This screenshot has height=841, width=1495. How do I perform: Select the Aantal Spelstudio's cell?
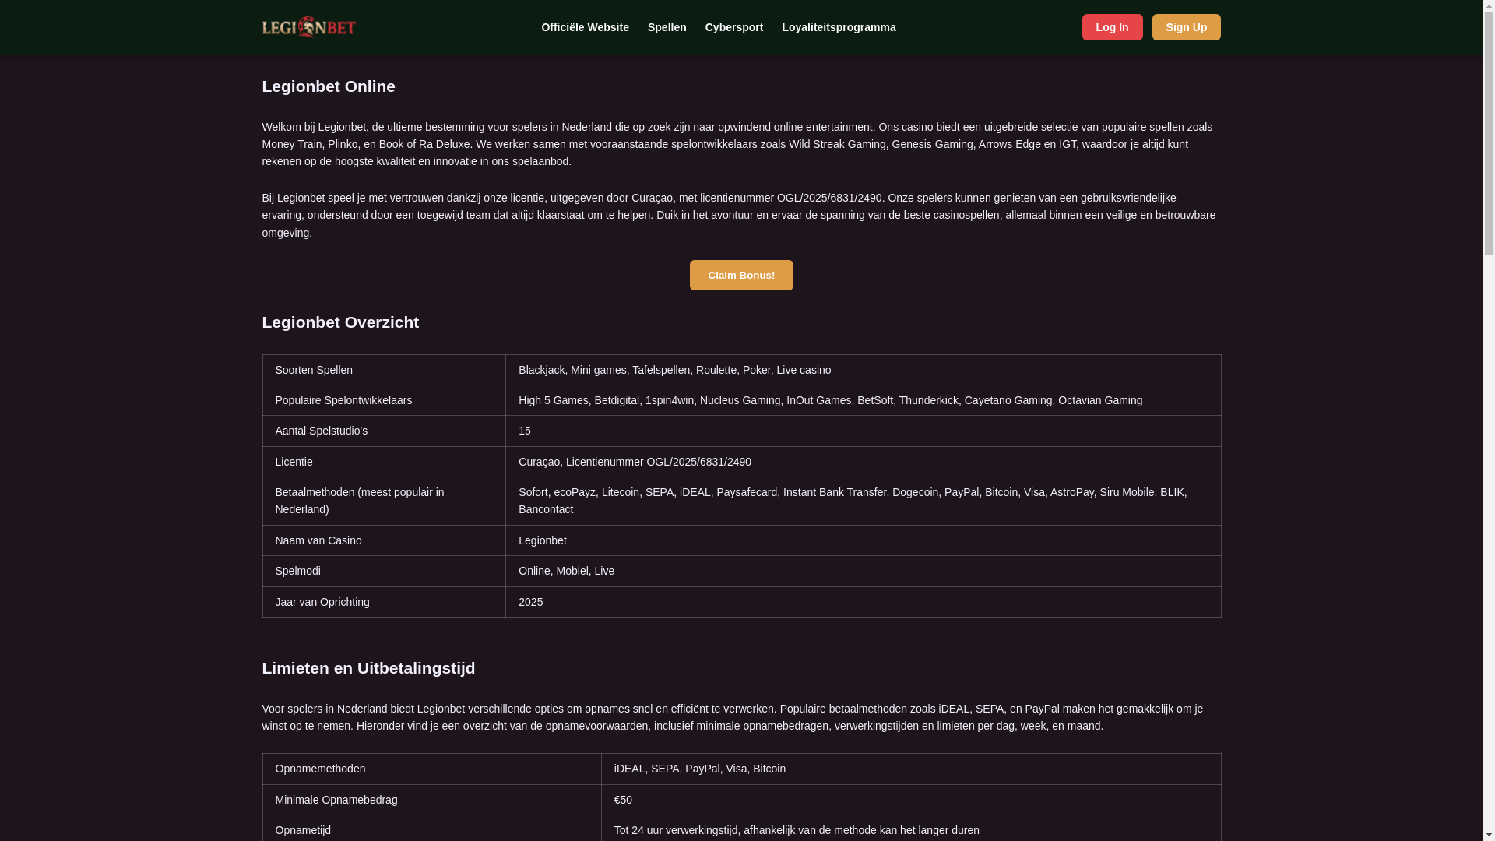[x=384, y=431]
